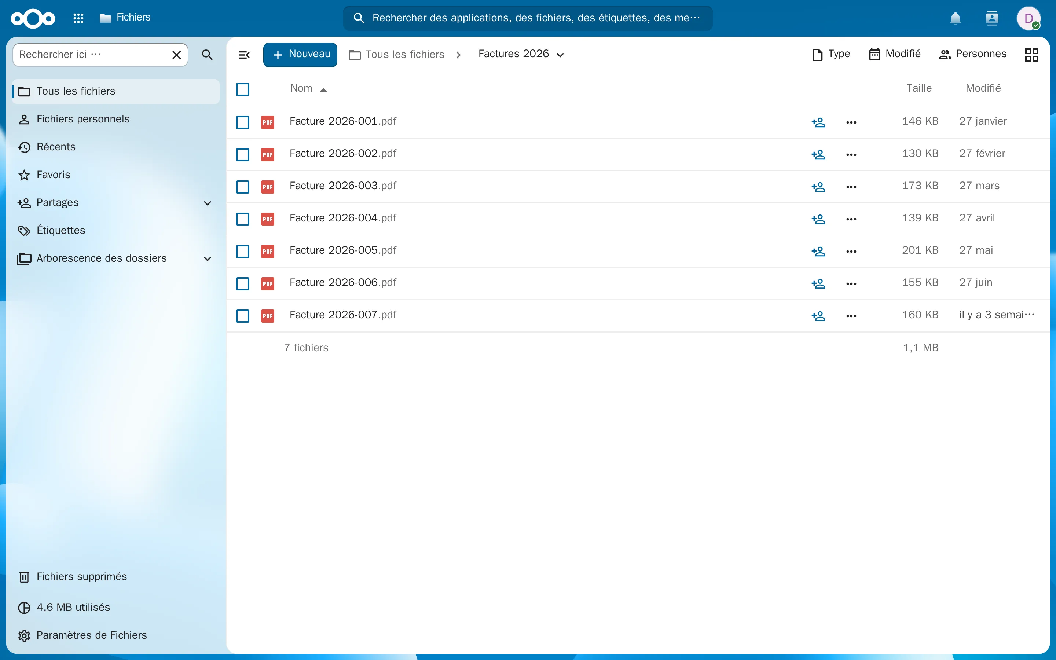Click the storage quota 4,6 MB utilisés

[x=115, y=607]
